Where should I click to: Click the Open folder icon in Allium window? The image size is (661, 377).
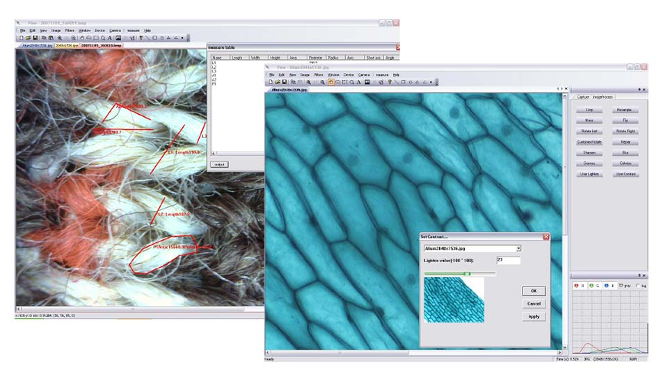coord(278,82)
